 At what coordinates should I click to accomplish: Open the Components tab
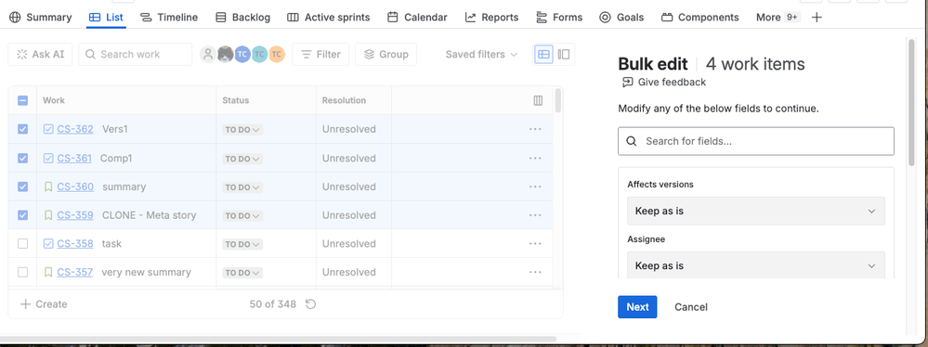pyautogui.click(x=700, y=17)
